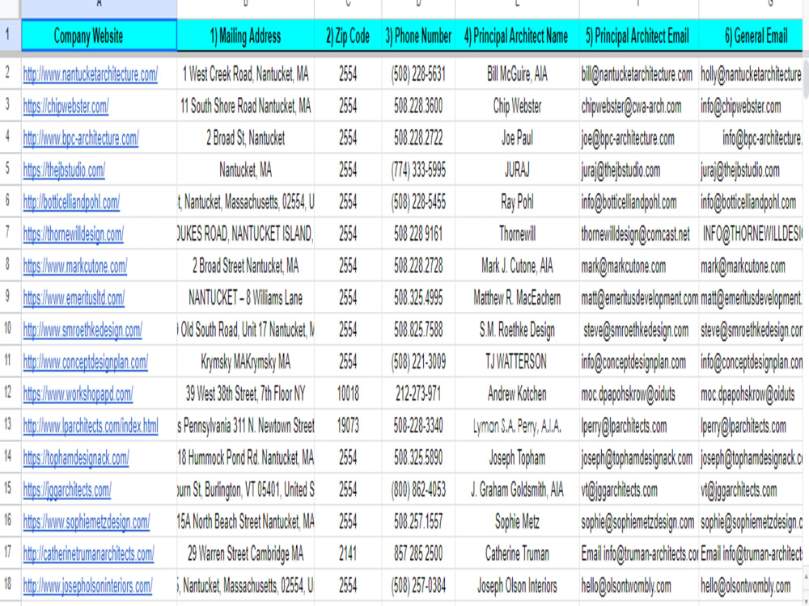The width and height of the screenshot is (809, 606).
Task: Click the zip code cell 2141
Action: point(348,554)
